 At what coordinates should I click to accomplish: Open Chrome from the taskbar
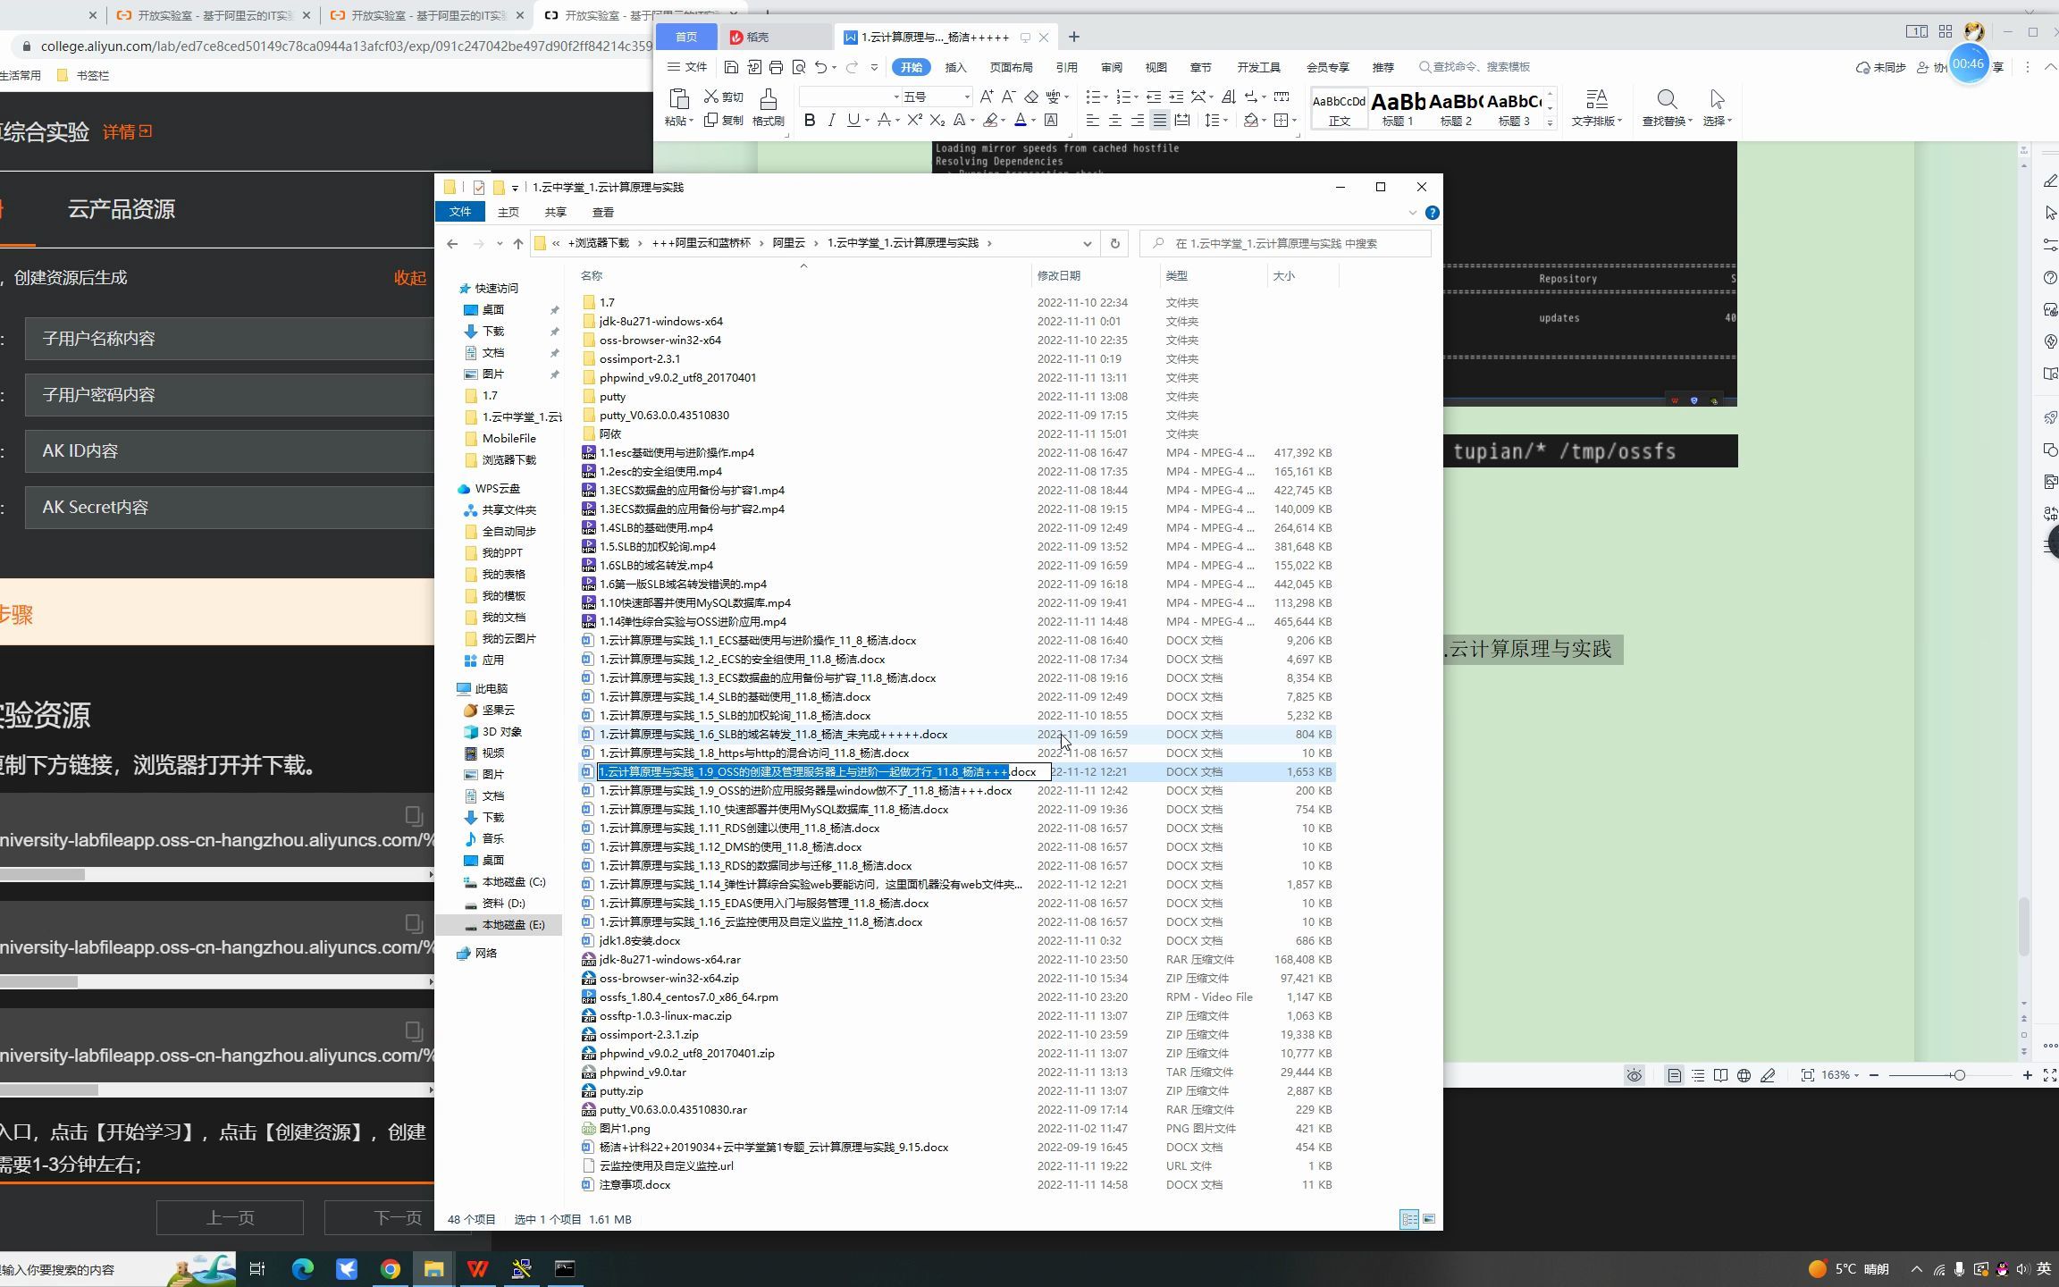click(x=391, y=1269)
